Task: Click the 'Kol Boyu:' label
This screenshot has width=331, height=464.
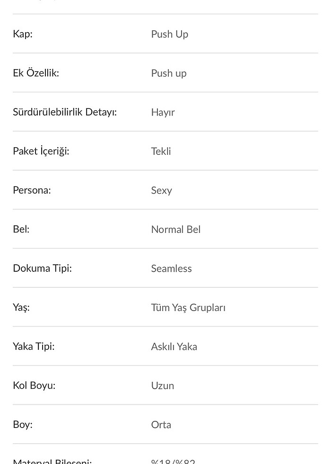Action: [x=34, y=385]
